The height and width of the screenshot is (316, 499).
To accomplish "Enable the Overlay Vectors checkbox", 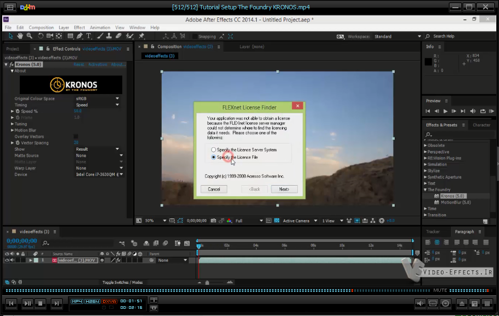I will (76, 136).
